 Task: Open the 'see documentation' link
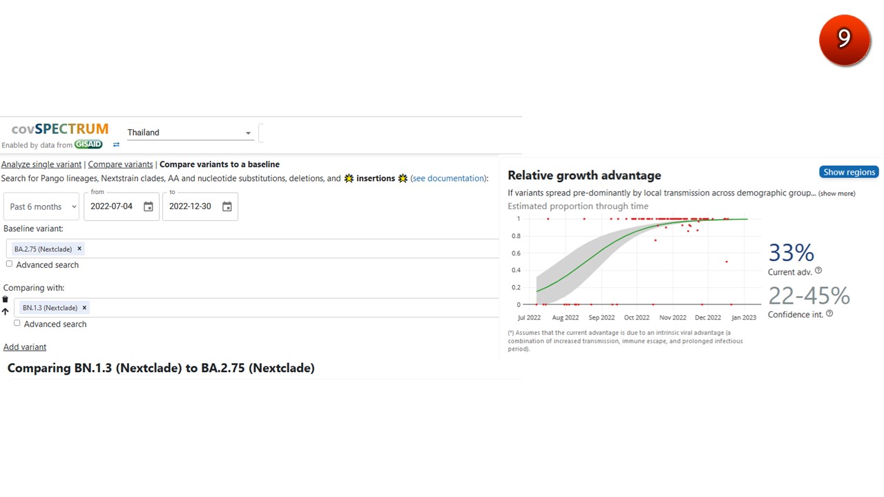point(449,178)
